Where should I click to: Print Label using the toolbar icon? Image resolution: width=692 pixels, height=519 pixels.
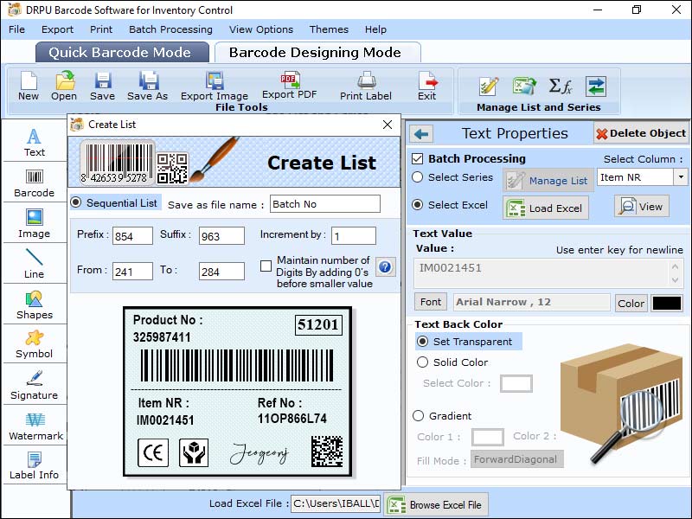coord(365,87)
